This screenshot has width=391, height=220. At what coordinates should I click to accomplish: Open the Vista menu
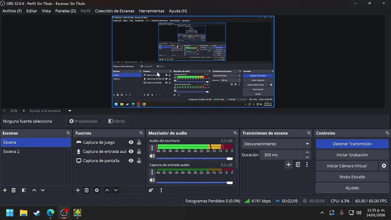pyautogui.click(x=46, y=11)
